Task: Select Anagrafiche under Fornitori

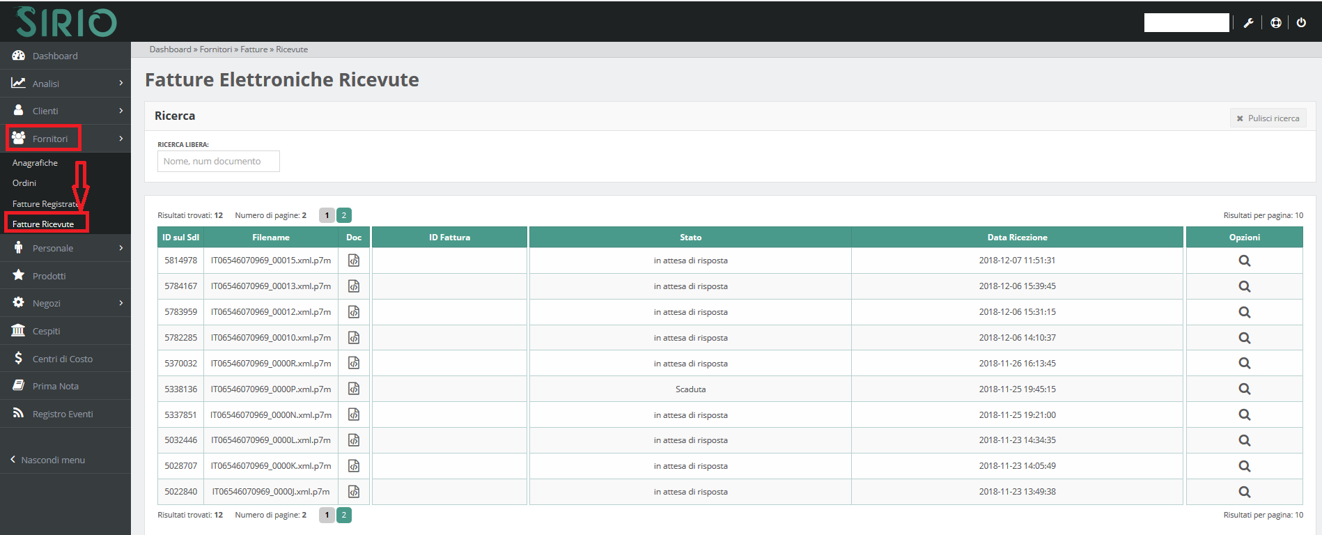Action: (35, 163)
